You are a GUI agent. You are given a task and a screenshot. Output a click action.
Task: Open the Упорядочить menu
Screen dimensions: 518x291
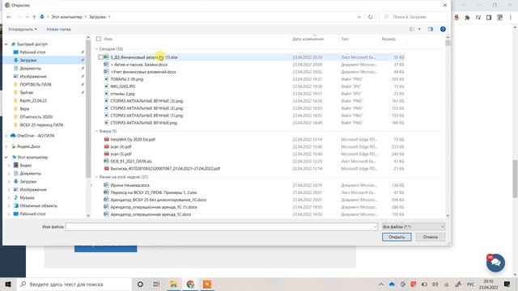point(22,29)
